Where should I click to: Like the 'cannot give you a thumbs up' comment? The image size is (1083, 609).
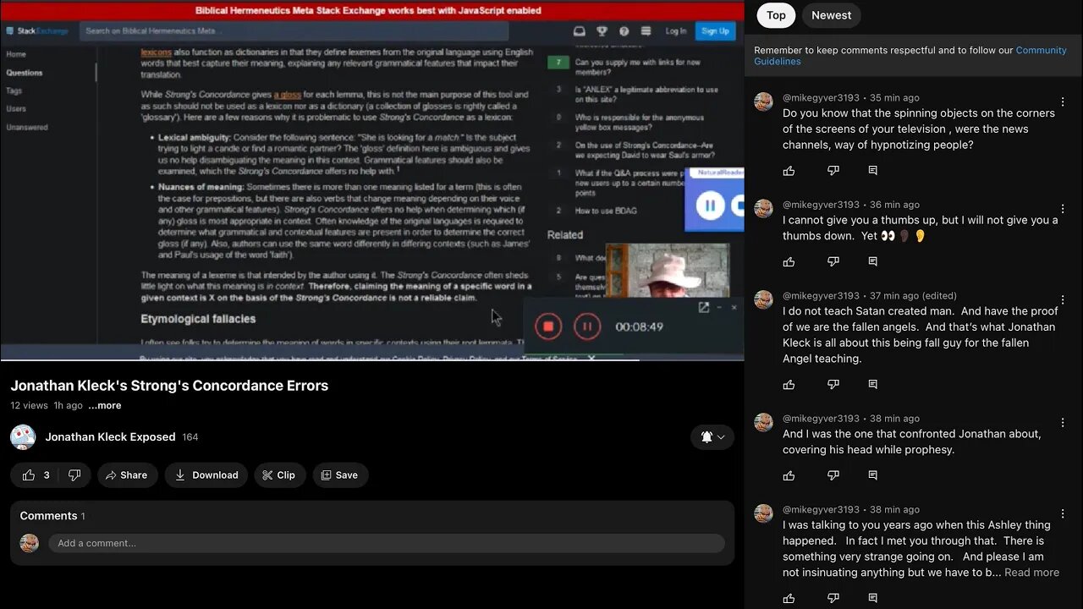(x=789, y=262)
